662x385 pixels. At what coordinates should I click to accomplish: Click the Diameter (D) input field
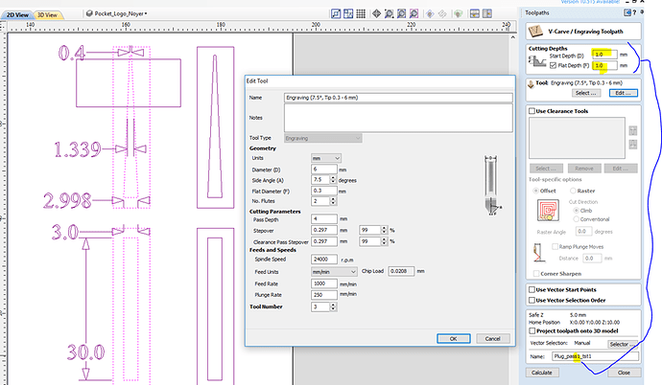324,170
